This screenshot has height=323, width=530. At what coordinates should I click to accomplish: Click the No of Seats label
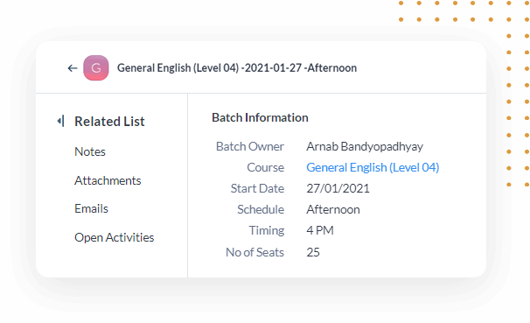(x=255, y=252)
